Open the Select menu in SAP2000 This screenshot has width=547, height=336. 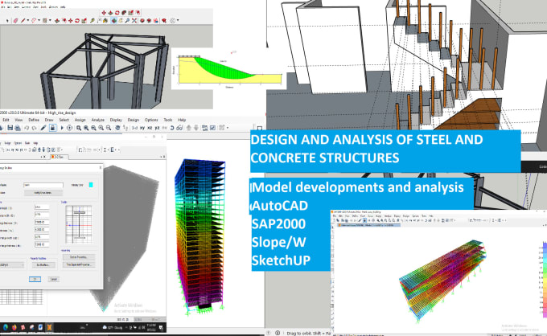[x=64, y=120]
